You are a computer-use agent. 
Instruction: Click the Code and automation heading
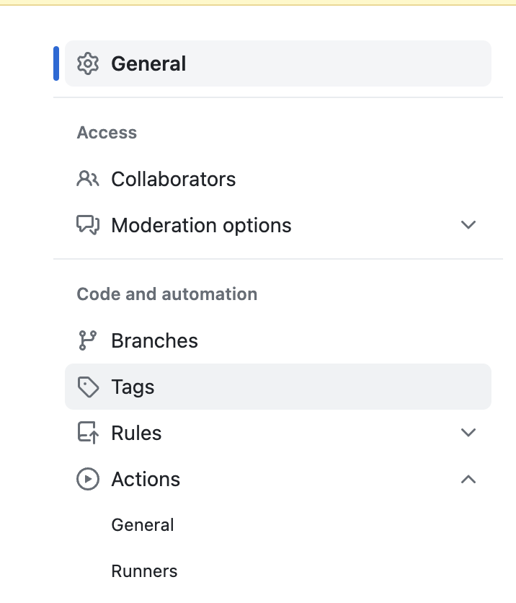pos(166,294)
